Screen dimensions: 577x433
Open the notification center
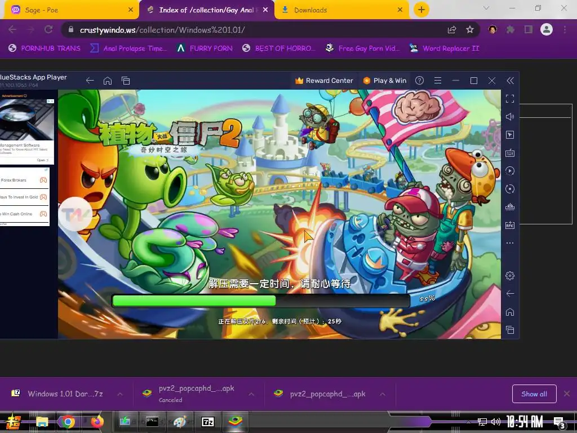560,422
